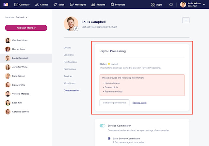
Task: Open Katie Wilson account dropdown arrow
Action: click(204, 5)
